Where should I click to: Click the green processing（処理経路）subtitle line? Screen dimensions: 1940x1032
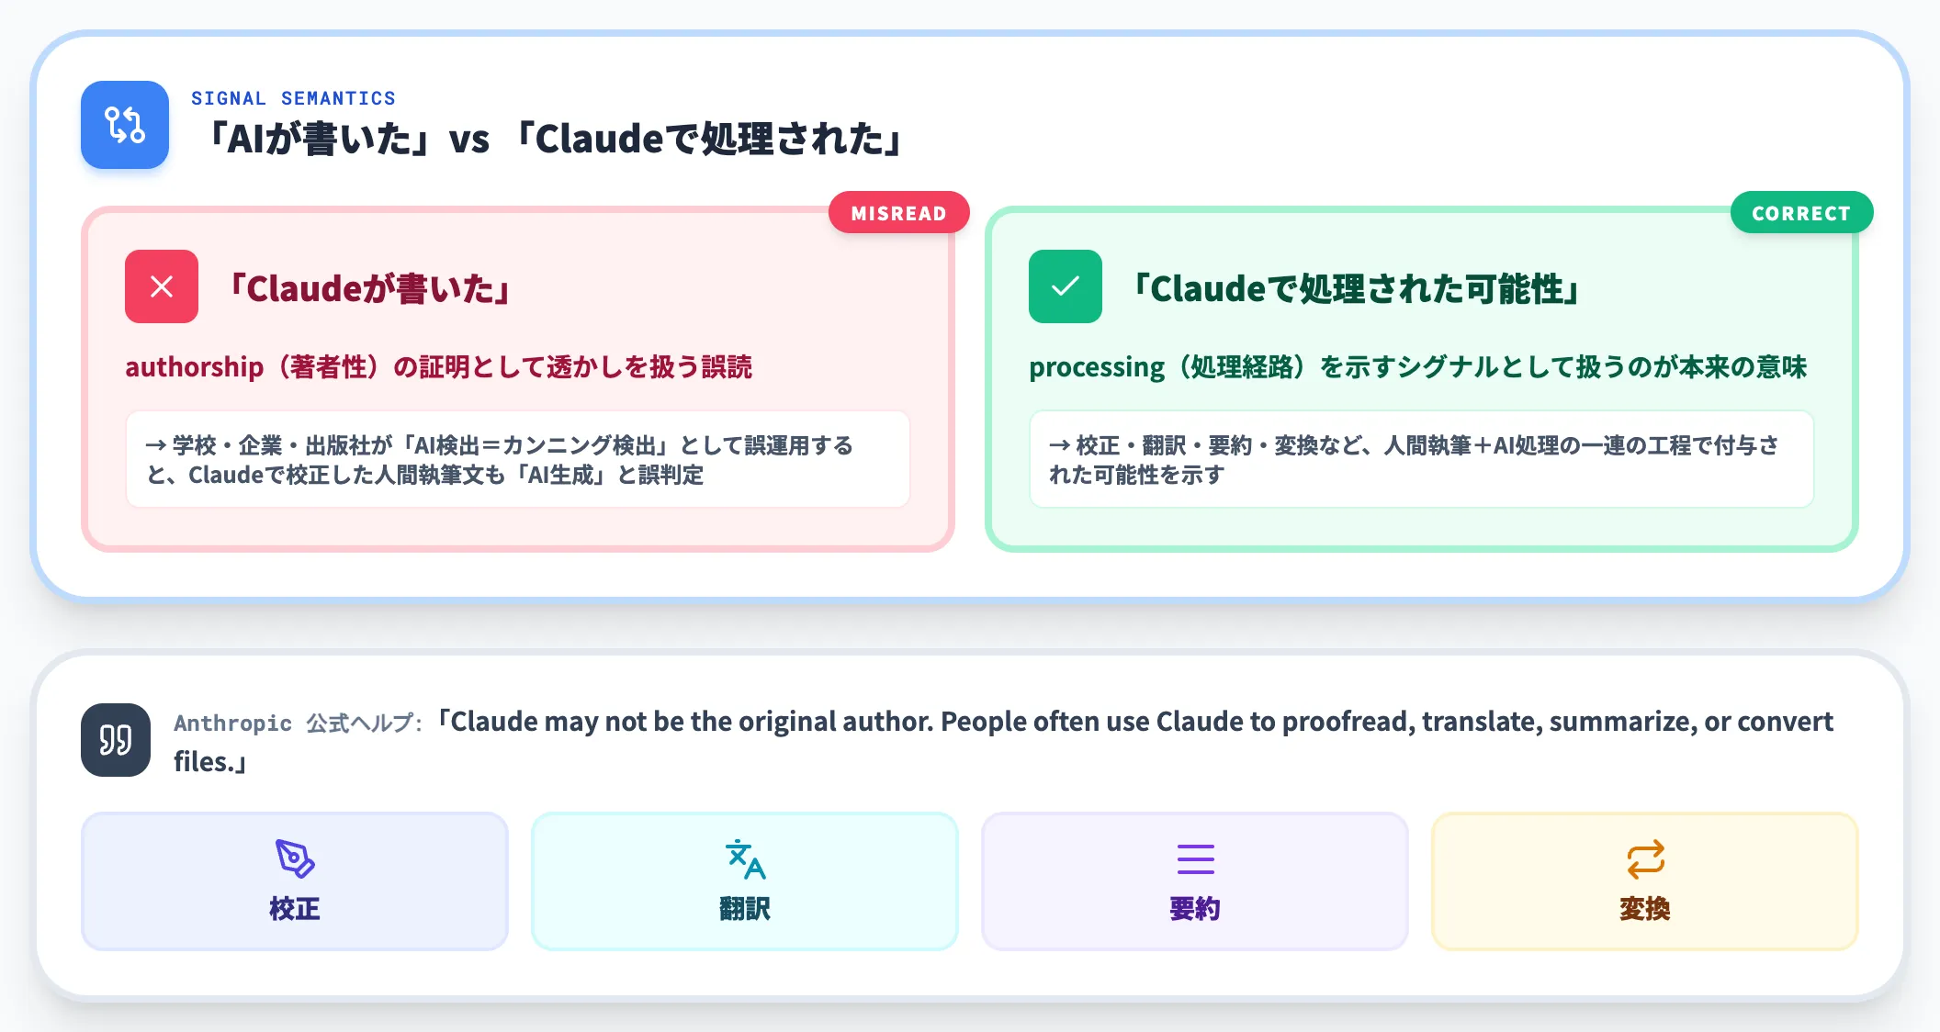(x=1417, y=367)
